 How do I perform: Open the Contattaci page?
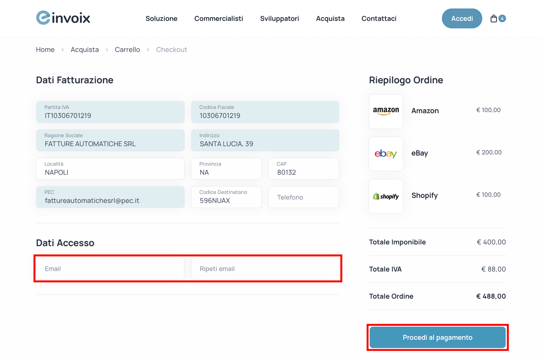click(379, 18)
